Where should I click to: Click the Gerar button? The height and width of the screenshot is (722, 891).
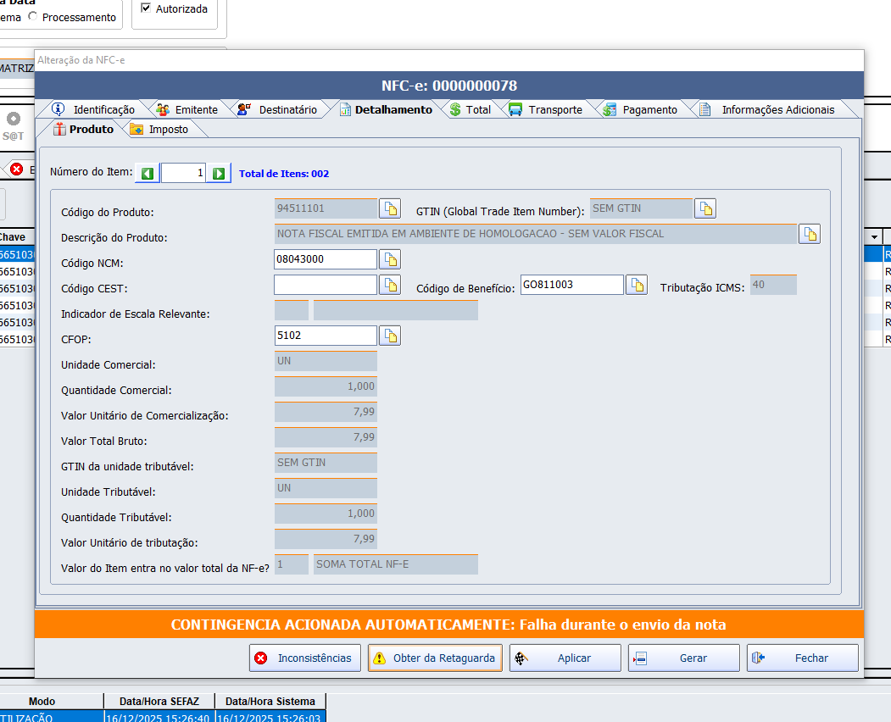click(684, 658)
